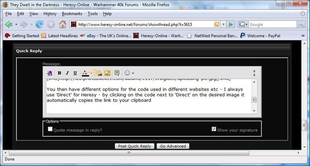310x166 pixels.
Task: Click the search magnifier button
Action: [301, 24]
